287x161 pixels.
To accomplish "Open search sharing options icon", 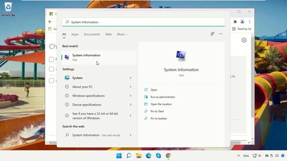I will click(212, 34).
